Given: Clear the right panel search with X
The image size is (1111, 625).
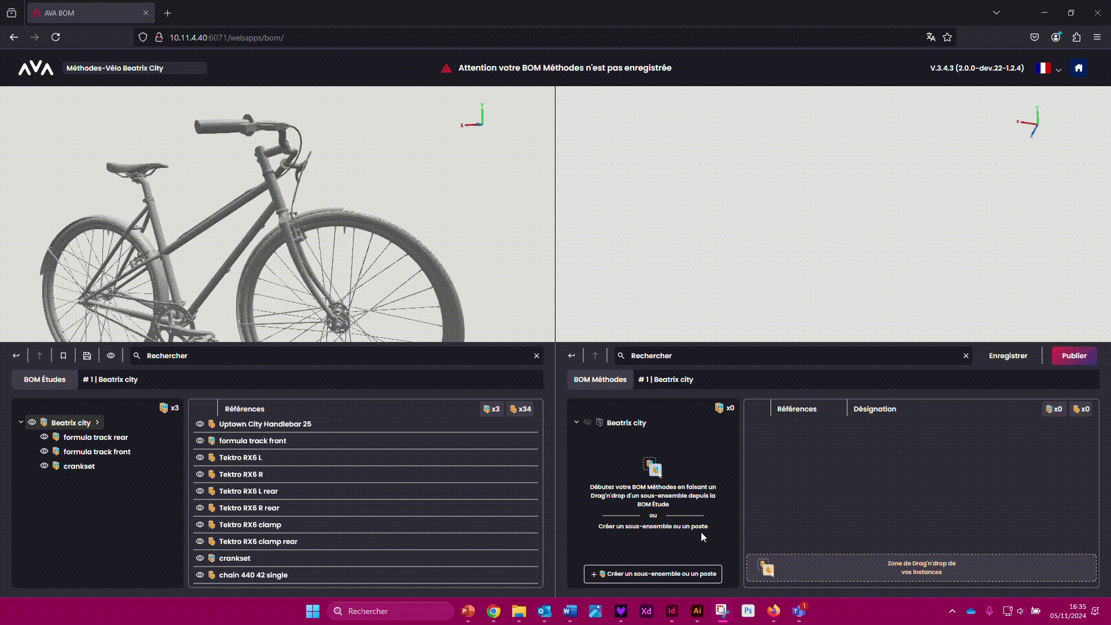Looking at the screenshot, I should 966,356.
